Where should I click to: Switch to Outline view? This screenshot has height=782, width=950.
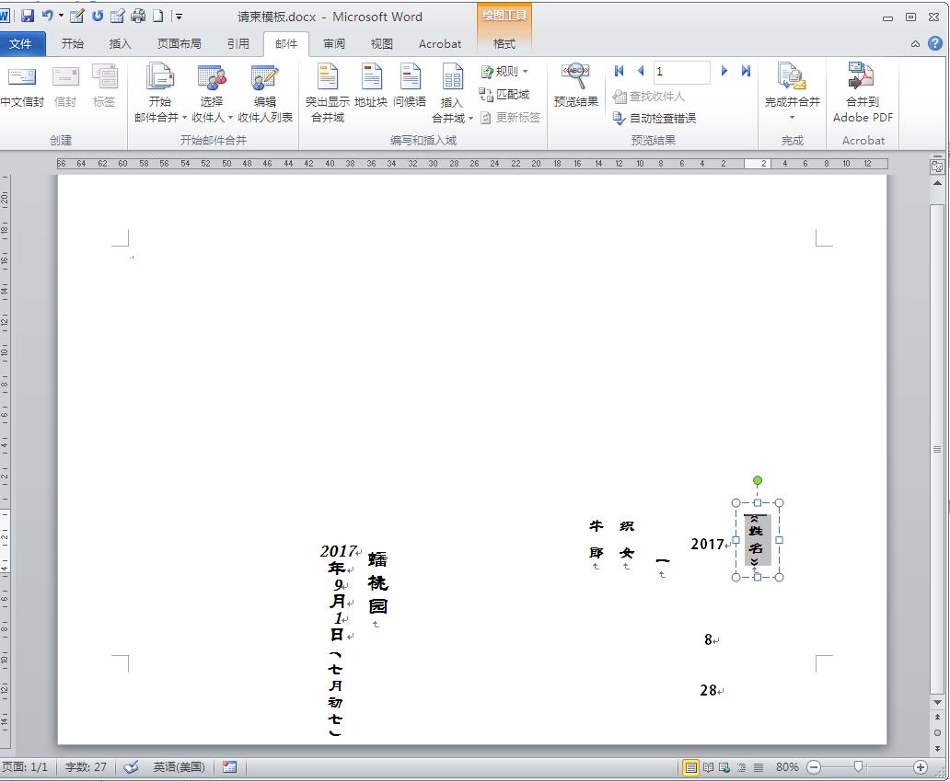click(742, 768)
